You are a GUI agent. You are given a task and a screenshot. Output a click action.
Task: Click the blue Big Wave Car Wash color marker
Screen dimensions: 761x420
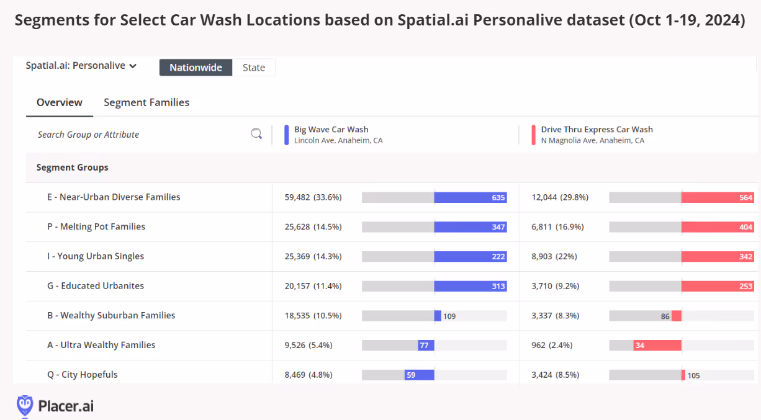pos(287,135)
